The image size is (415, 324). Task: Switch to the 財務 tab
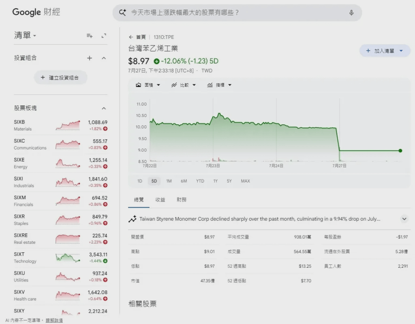pos(182,200)
